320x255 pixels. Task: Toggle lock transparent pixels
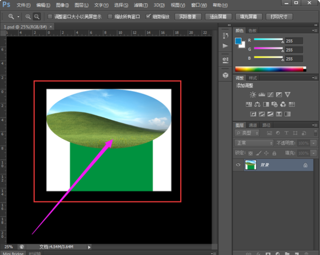click(251, 153)
